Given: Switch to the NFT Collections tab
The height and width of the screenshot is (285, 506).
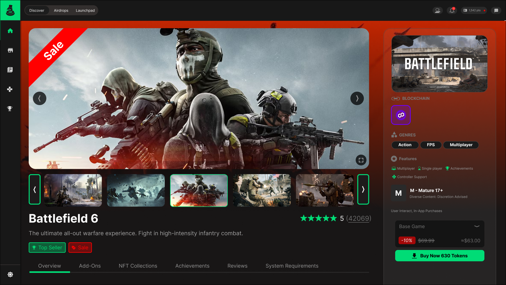Looking at the screenshot, I should (x=138, y=266).
